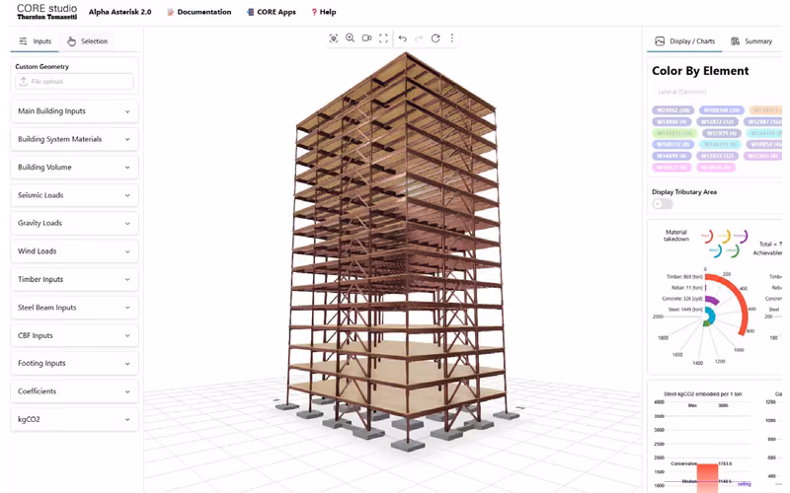The height and width of the screenshot is (493, 790).
Task: Click the red Floor mini donut chart
Action: pos(707,236)
